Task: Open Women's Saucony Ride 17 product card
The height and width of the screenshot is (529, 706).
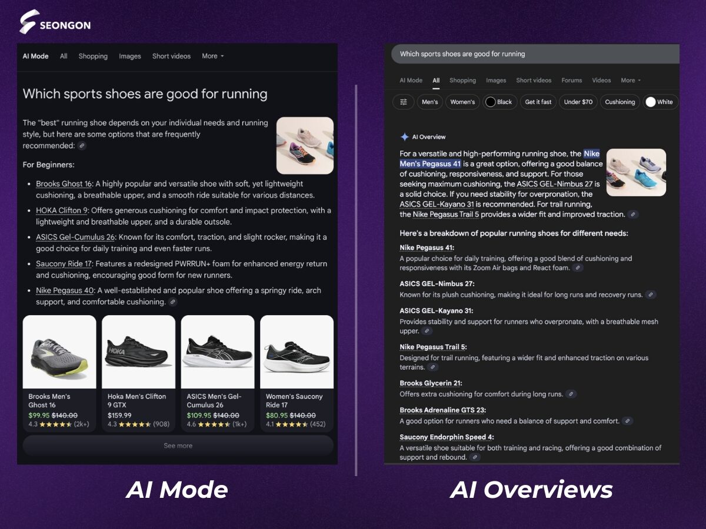Action: 297,373
